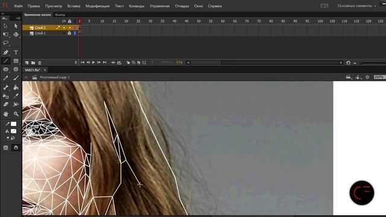Select the Line tool
Image resolution: width=386 pixels, height=217 pixels.
point(5,61)
